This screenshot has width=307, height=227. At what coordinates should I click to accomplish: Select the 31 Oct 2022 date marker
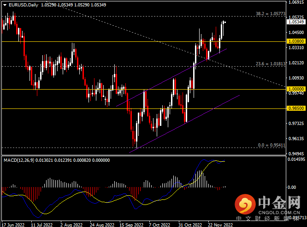pos(189,225)
